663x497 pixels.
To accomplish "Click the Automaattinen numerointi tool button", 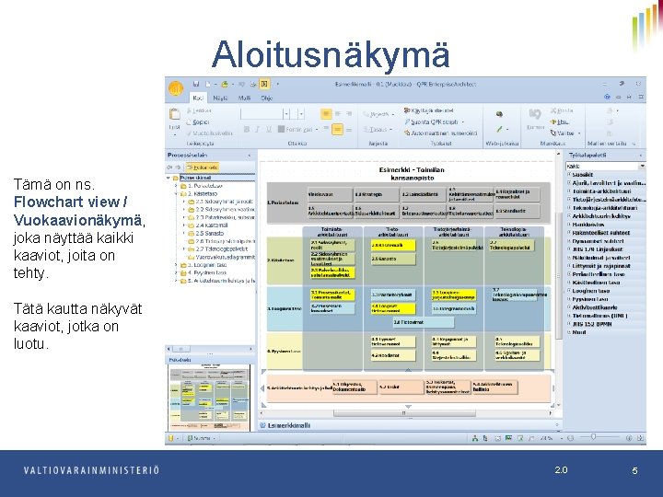I will point(440,133).
